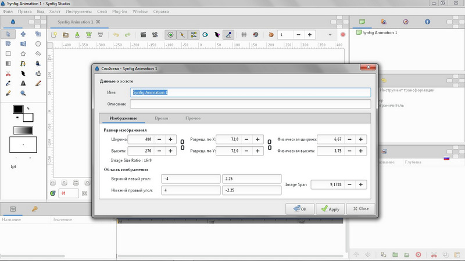Open the Navigator panel tab

(406, 21)
